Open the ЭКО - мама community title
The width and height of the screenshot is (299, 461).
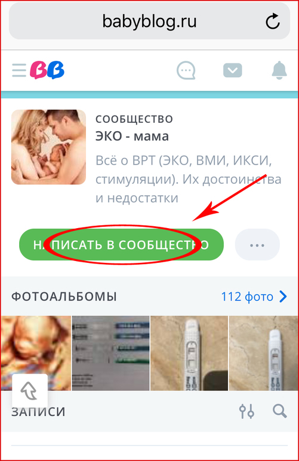132,137
